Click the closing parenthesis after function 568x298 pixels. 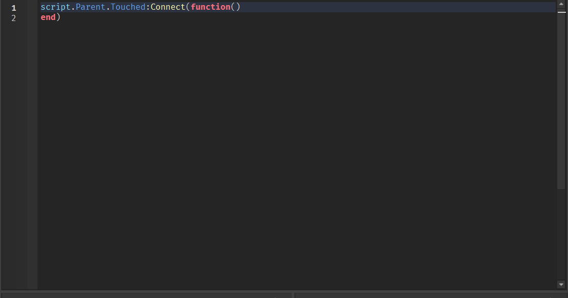point(238,7)
